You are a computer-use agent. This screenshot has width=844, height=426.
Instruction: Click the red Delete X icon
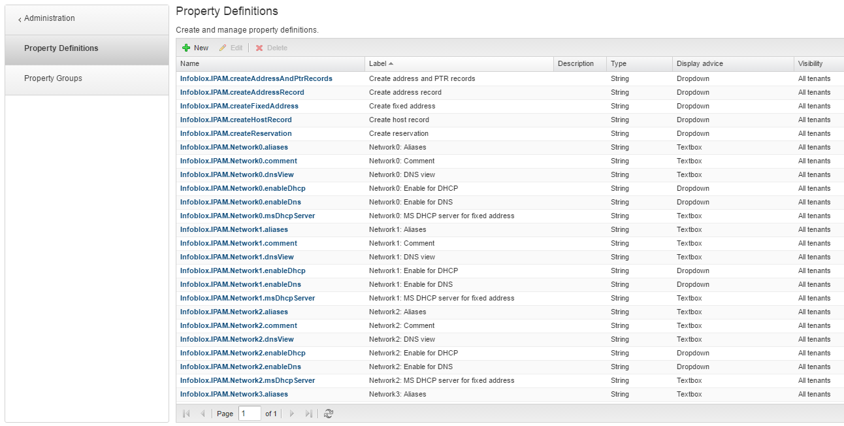[259, 48]
